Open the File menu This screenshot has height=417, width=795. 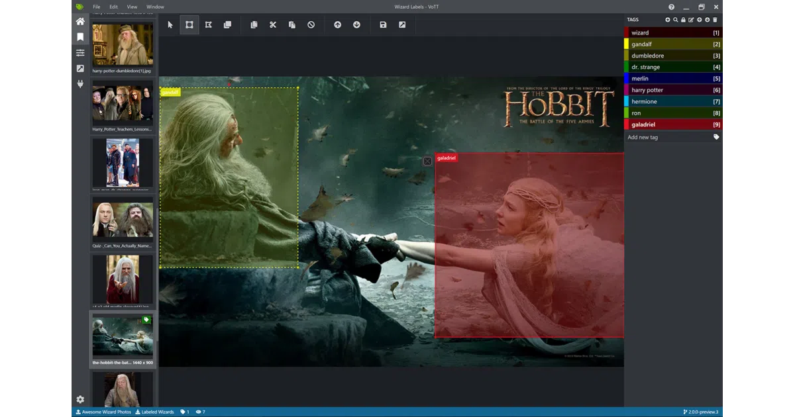(97, 7)
